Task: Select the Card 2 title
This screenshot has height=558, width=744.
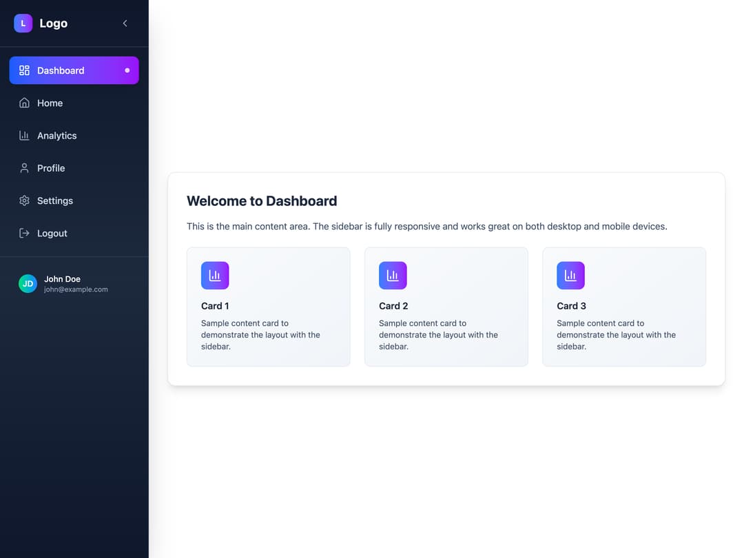Action: click(393, 306)
